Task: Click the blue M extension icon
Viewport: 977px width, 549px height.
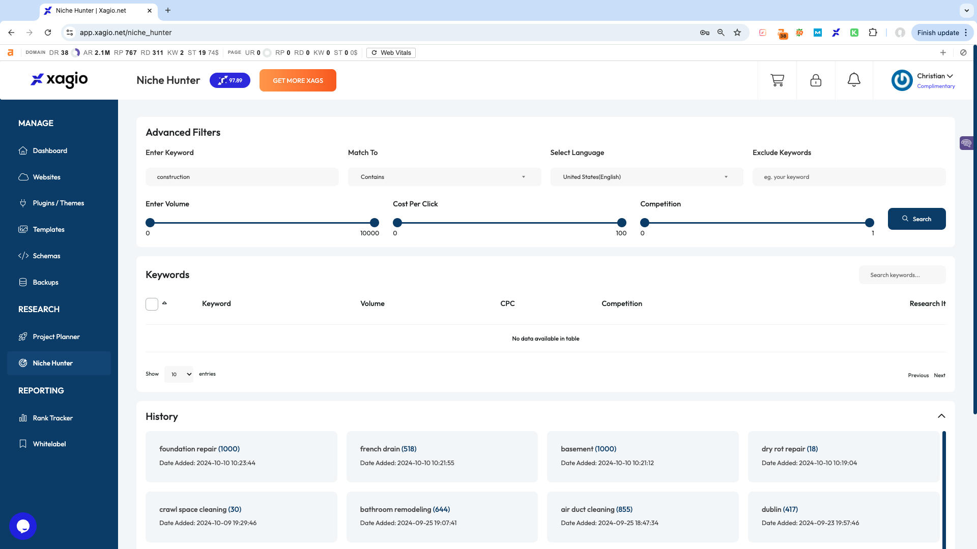Action: [x=818, y=33]
